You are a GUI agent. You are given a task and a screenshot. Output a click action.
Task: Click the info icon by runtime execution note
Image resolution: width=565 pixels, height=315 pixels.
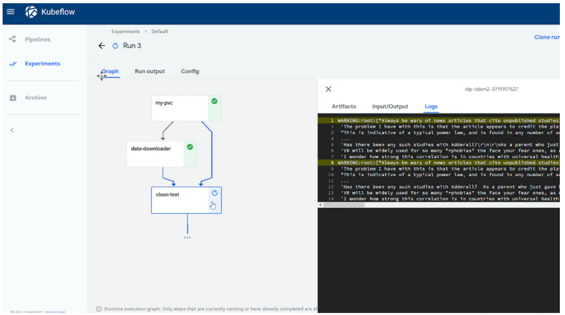tap(99, 309)
